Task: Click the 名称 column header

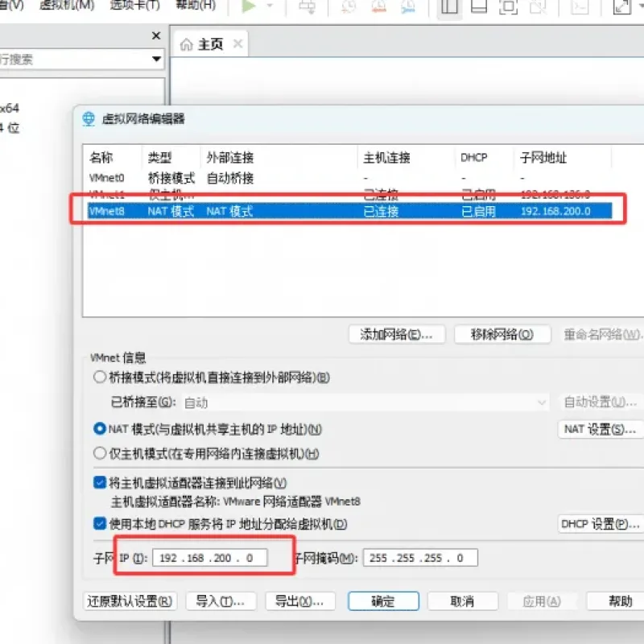Action: pos(113,157)
